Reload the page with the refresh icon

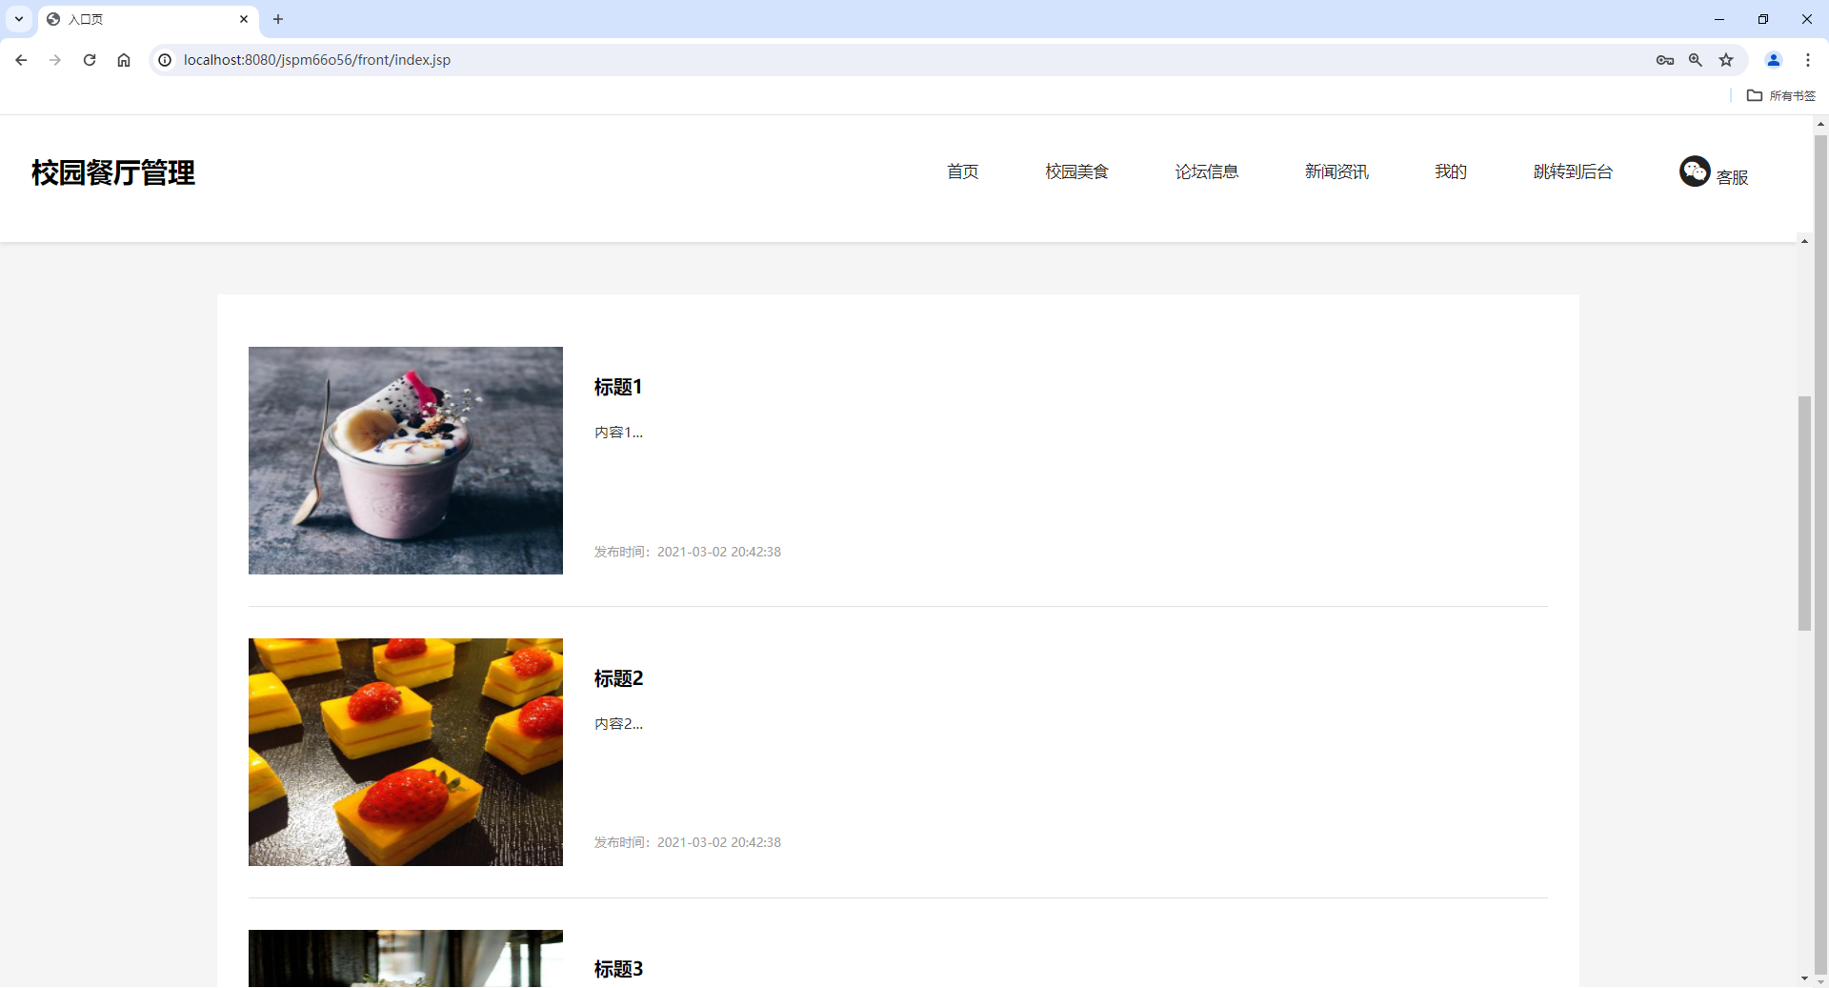(x=89, y=59)
